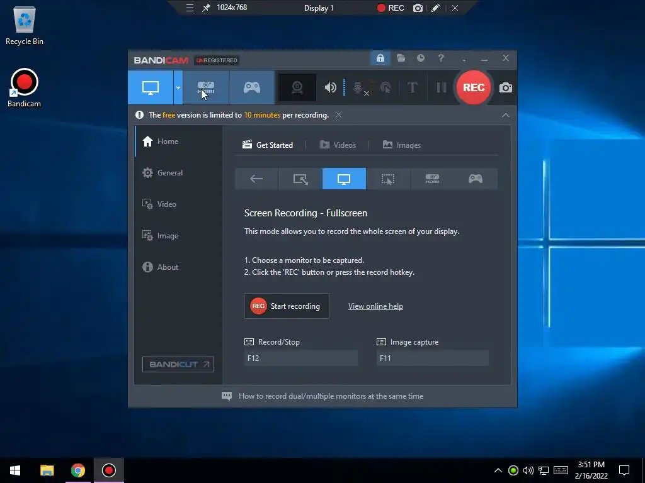Image resolution: width=645 pixels, height=483 pixels.
Task: Open File Explorer from taskbar
Action: [x=47, y=470]
